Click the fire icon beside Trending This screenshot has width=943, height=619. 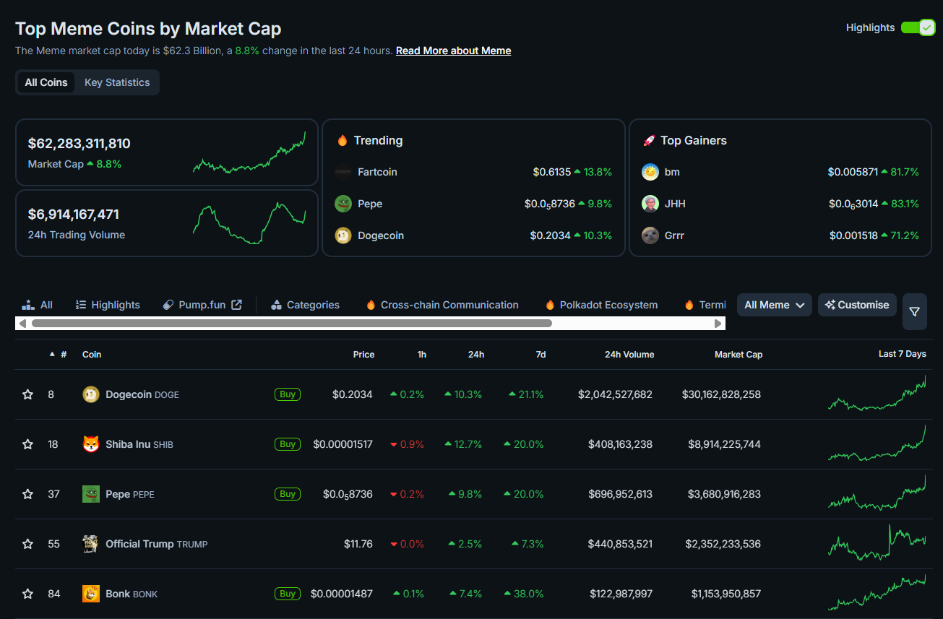343,140
